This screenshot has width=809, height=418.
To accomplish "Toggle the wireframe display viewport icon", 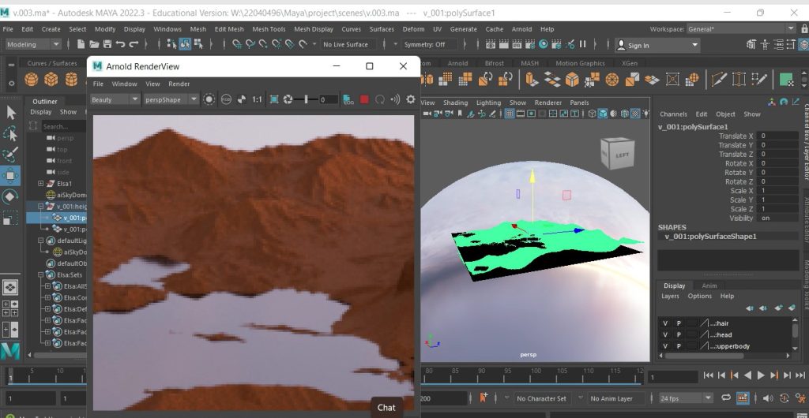I will tap(593, 114).
